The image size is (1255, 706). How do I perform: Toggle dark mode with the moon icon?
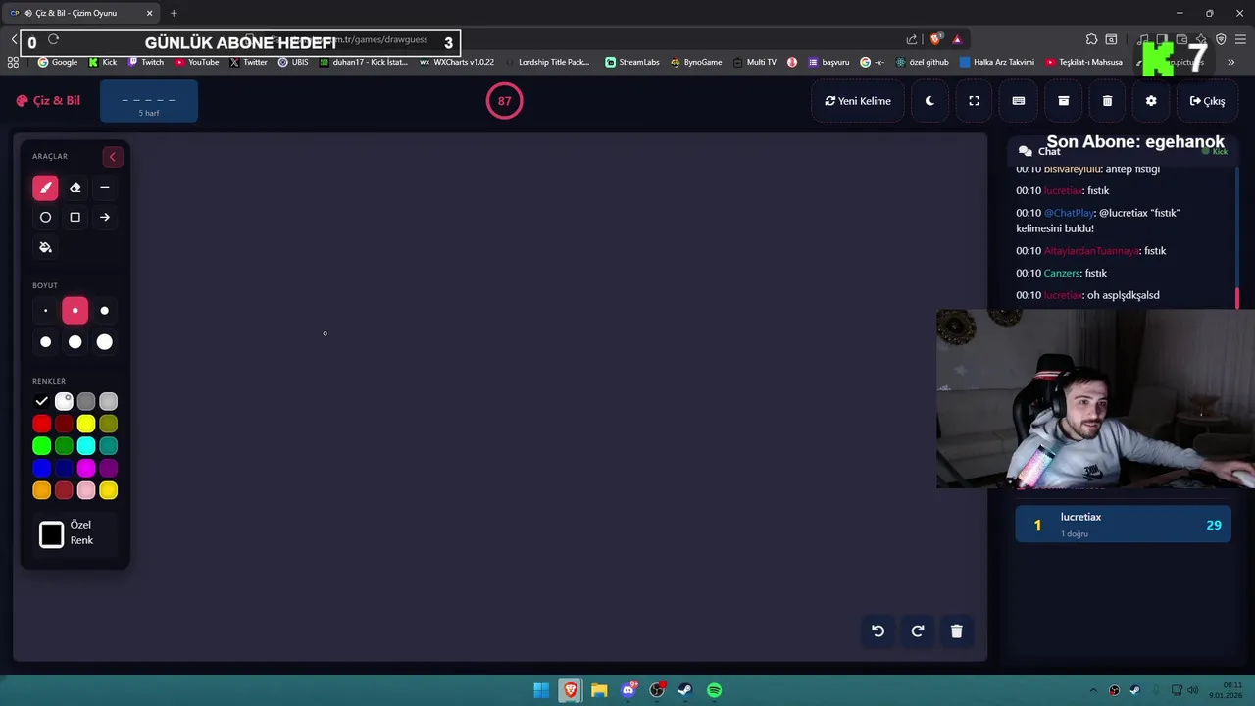point(929,101)
